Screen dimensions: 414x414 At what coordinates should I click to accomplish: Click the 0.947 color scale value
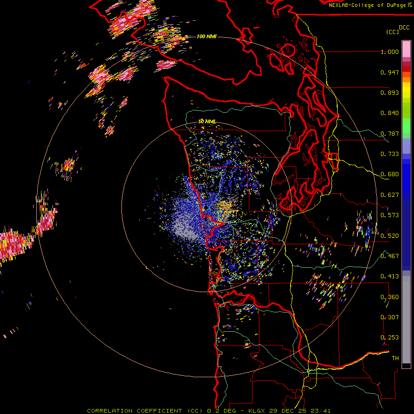[x=390, y=72]
